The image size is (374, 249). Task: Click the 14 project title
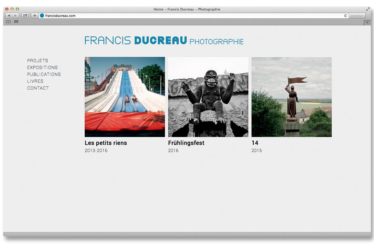point(255,143)
